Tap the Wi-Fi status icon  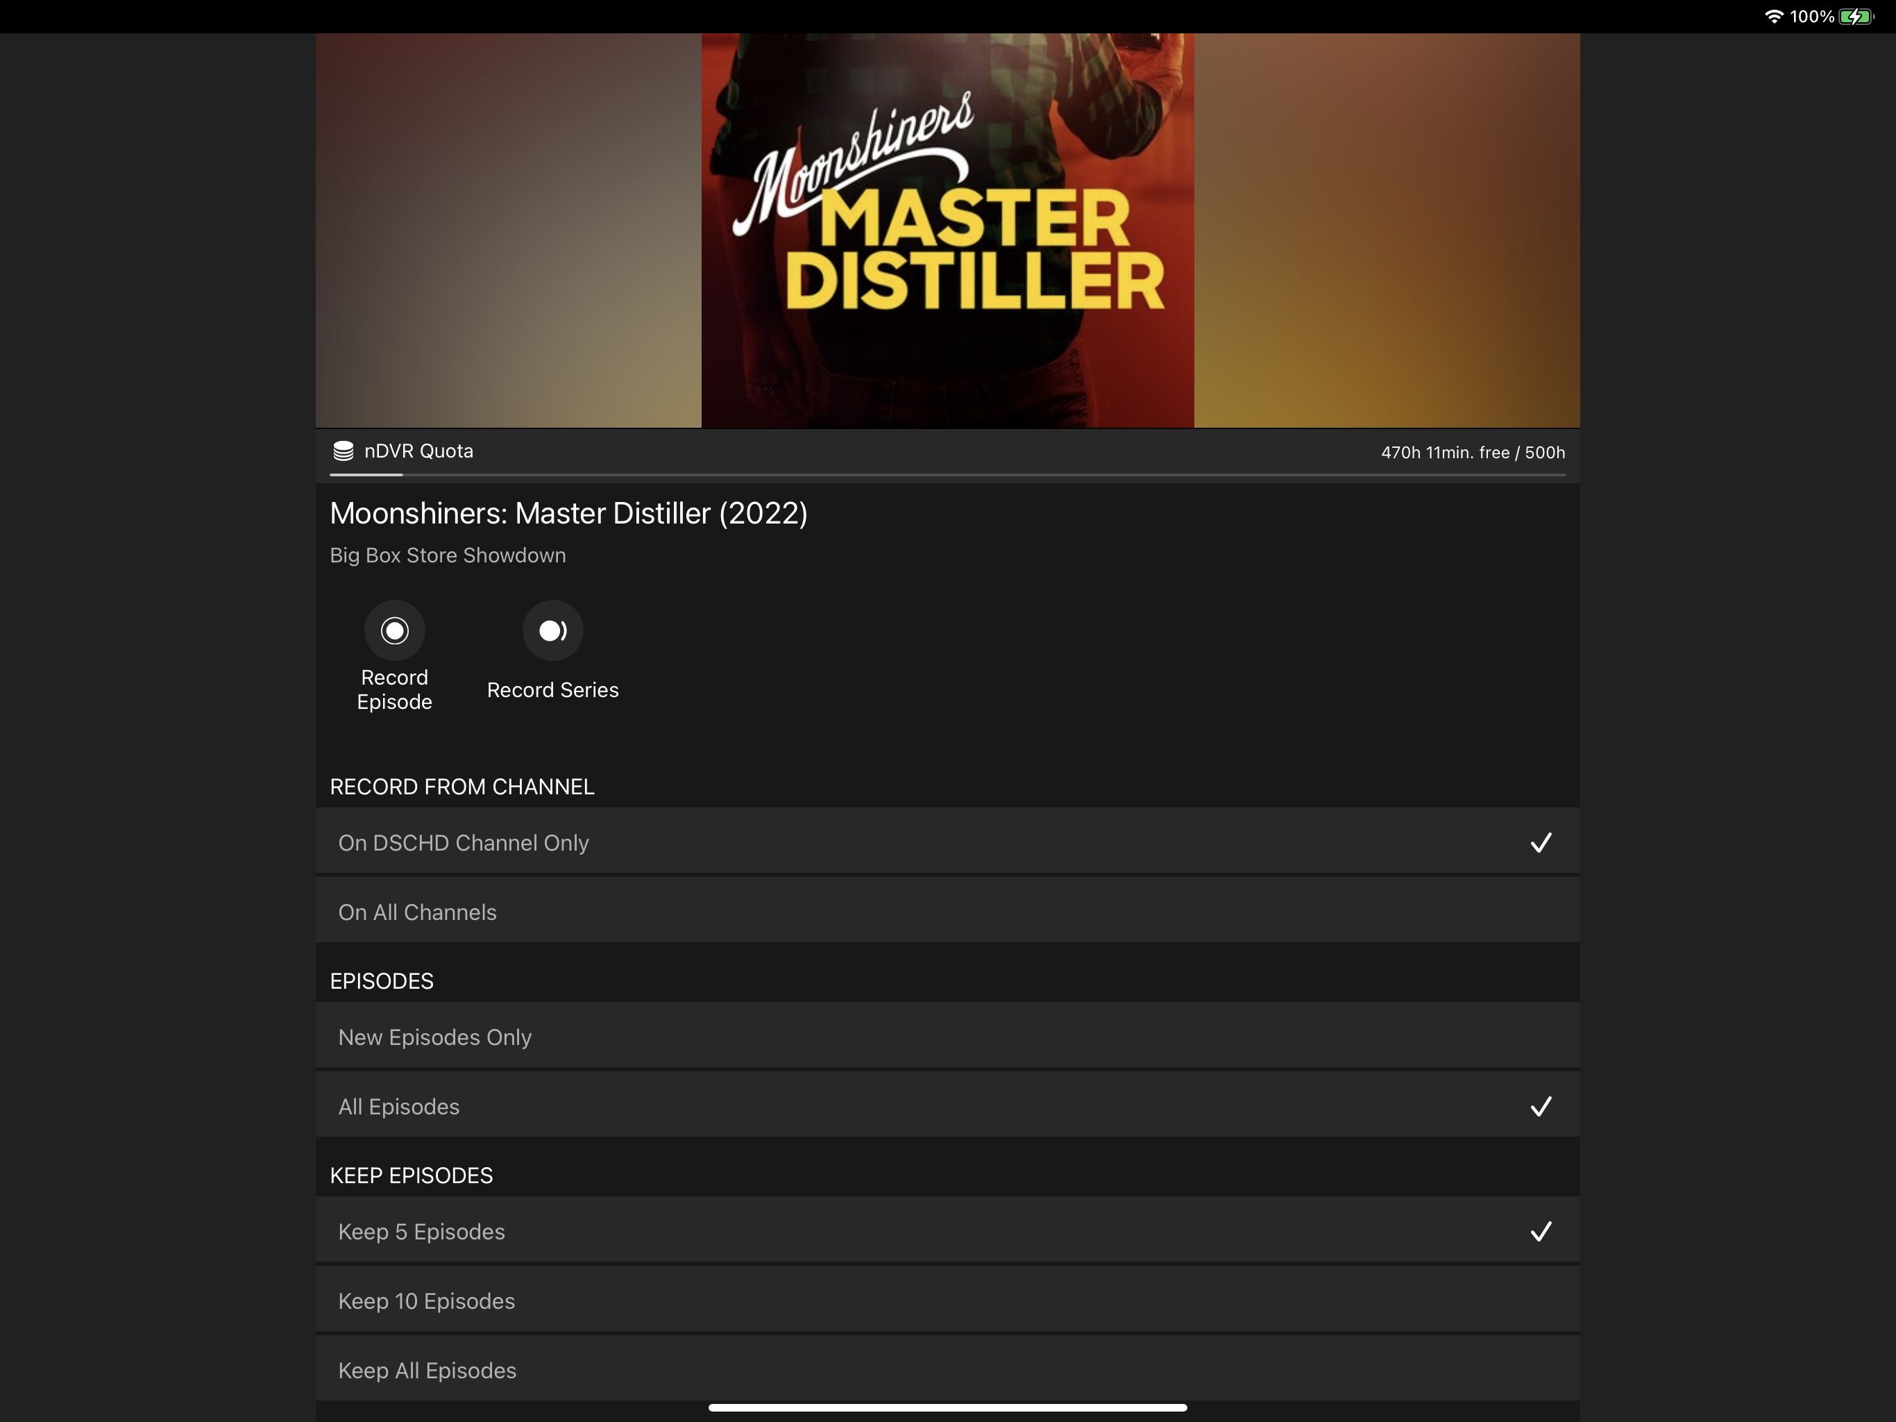1773,16
